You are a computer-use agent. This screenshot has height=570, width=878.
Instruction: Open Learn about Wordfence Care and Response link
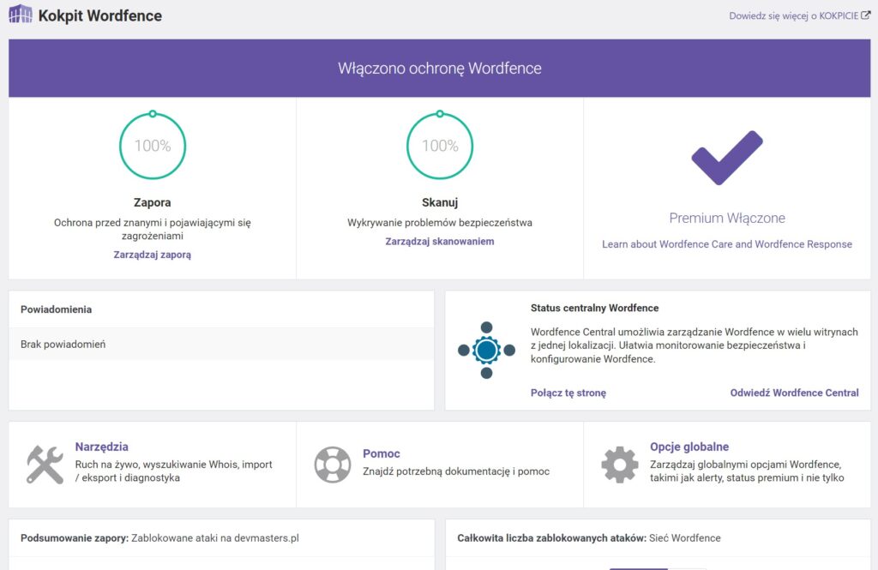727,244
